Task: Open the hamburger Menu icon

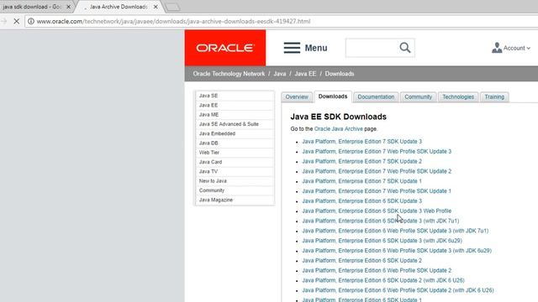Action: (x=292, y=48)
